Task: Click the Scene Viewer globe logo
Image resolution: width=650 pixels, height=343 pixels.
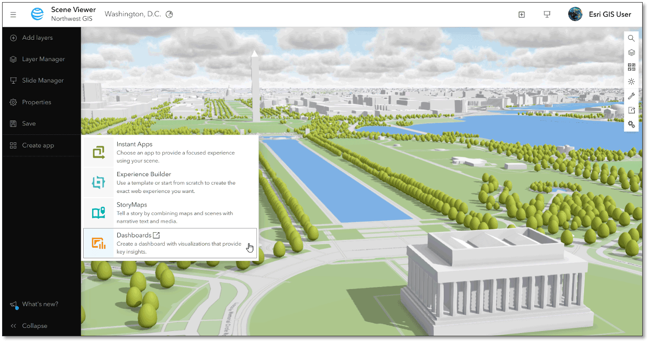Action: pyautogui.click(x=38, y=14)
